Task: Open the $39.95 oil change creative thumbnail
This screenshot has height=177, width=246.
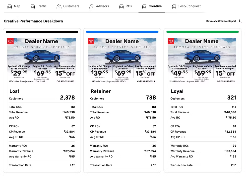Action: tap(122, 60)
